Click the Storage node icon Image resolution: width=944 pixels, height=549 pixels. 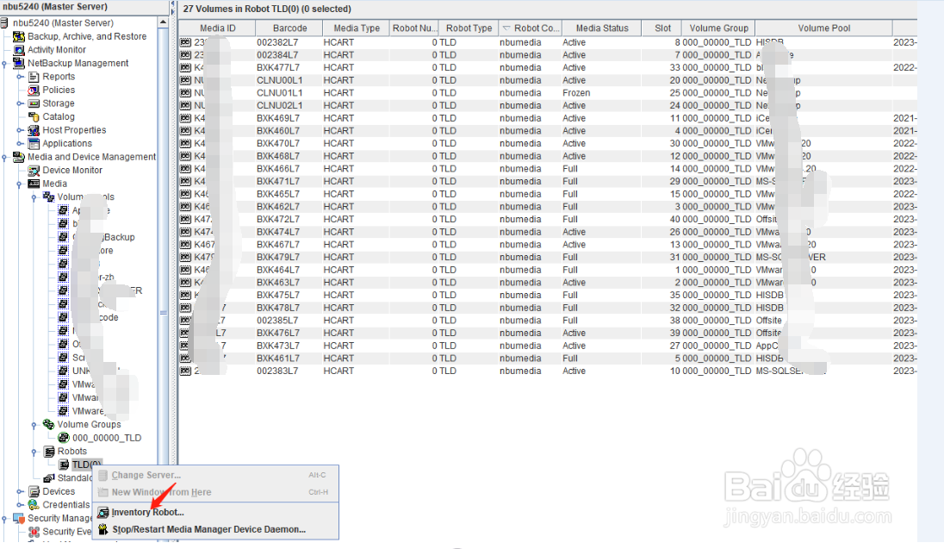(34, 103)
